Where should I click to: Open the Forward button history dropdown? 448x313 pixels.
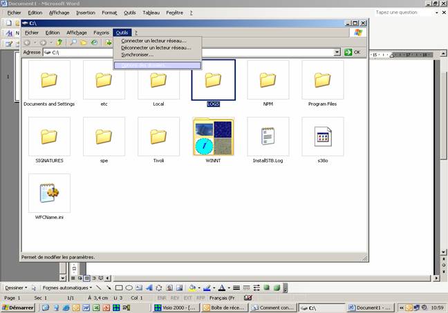tap(51, 43)
